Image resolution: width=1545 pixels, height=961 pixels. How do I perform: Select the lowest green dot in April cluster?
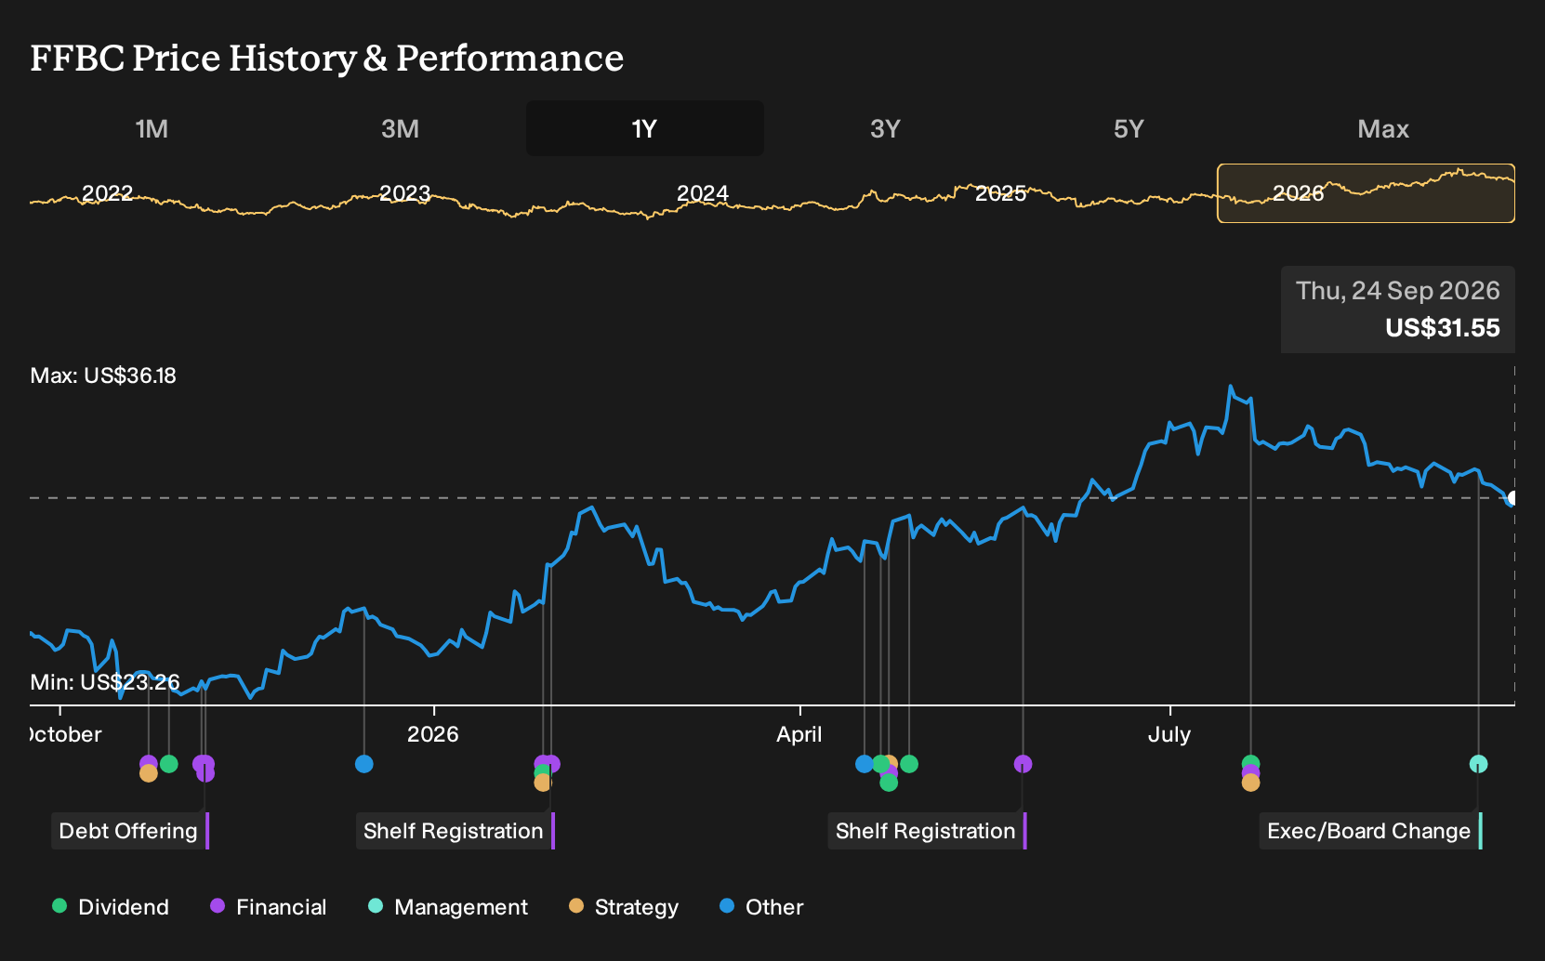(x=889, y=783)
